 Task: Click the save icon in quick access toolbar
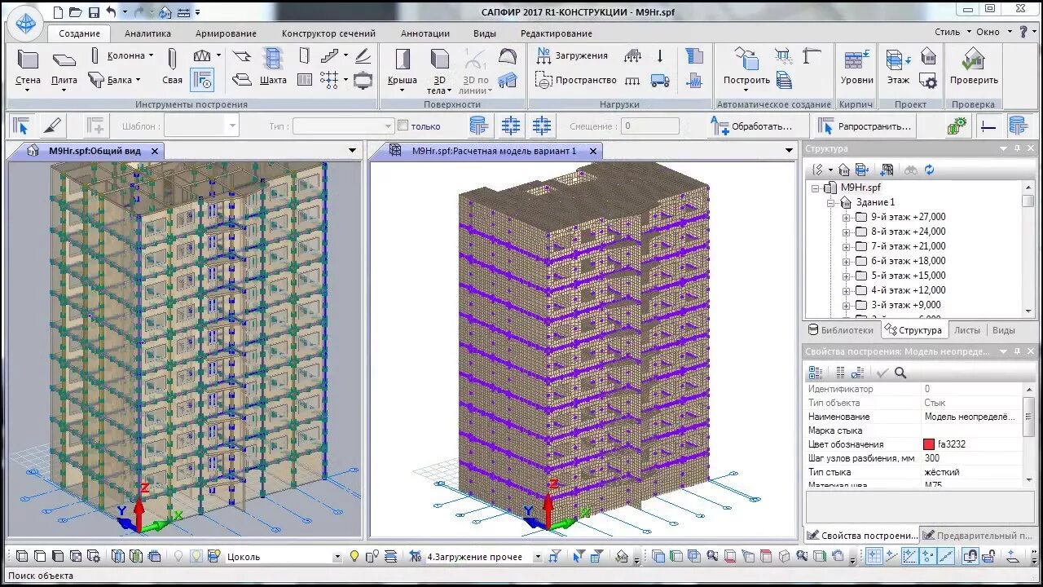point(94,12)
